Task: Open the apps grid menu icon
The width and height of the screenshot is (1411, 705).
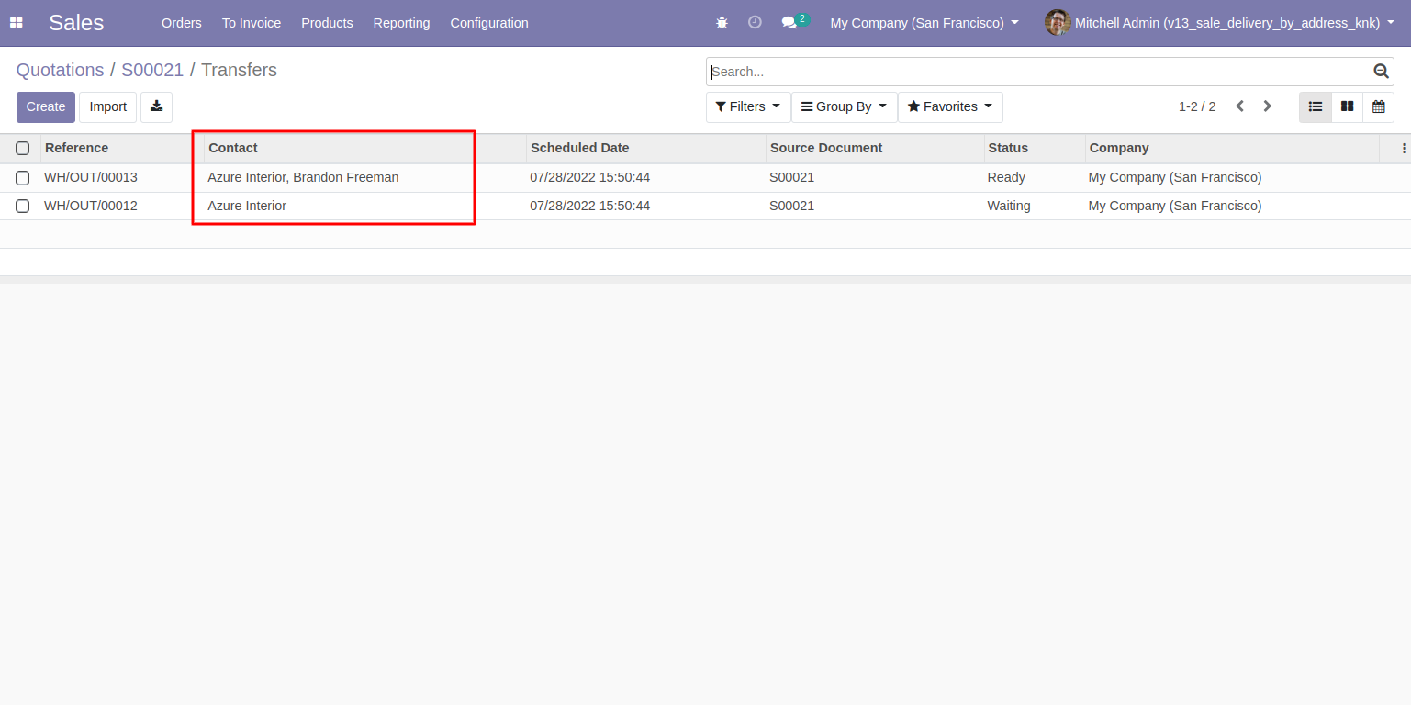Action: 16,23
